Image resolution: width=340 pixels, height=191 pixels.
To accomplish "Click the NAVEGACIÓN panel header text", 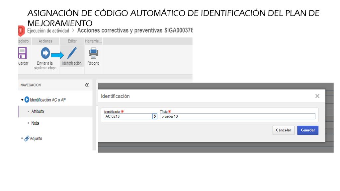I will coord(31,85).
